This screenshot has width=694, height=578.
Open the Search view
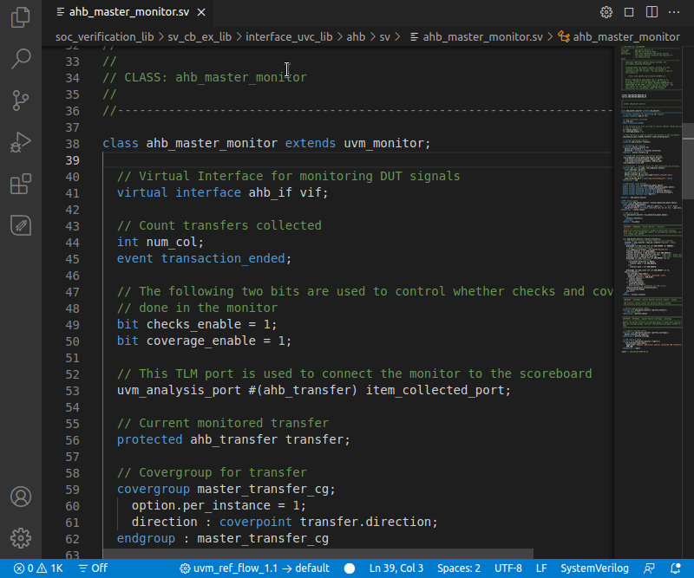click(21, 59)
